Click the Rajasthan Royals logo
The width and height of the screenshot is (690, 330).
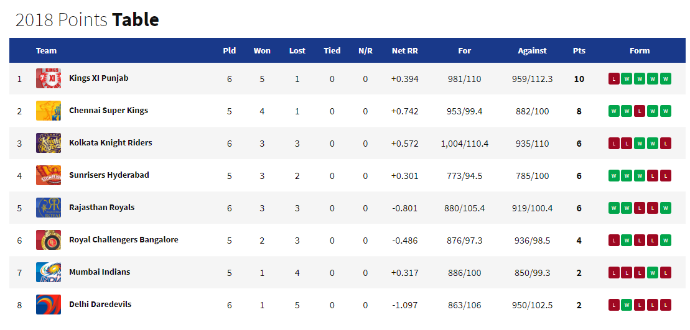click(49, 208)
